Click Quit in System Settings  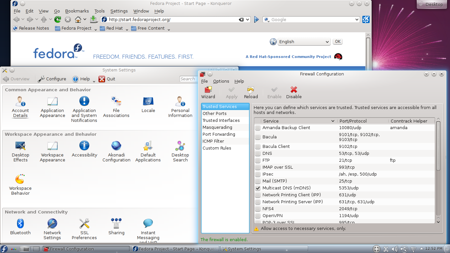tap(107, 79)
